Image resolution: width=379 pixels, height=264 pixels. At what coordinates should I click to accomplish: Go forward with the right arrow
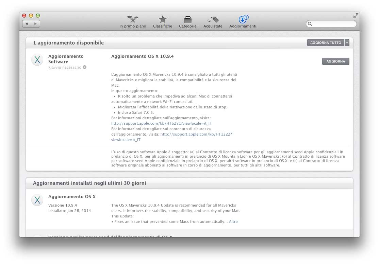35,24
